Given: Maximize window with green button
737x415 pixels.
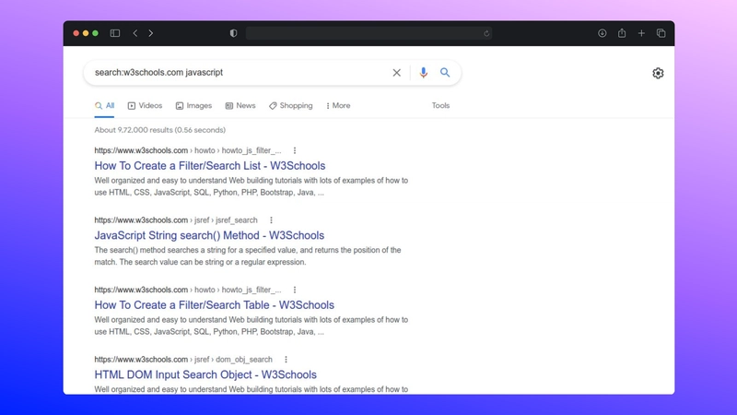Looking at the screenshot, I should coord(96,33).
